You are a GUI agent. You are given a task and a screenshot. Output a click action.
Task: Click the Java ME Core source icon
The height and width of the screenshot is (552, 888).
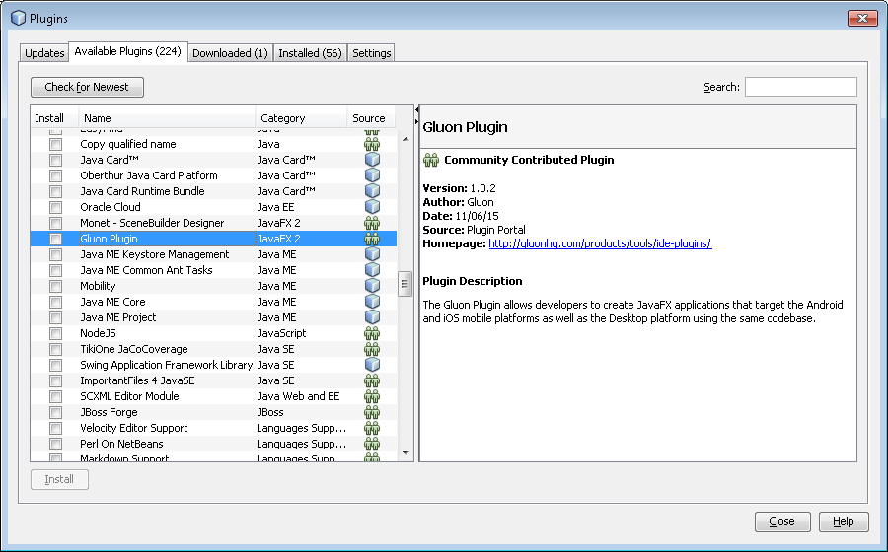(372, 302)
